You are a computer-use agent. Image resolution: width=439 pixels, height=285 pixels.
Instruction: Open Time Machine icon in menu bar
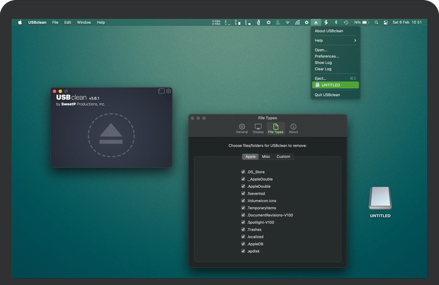pyautogui.click(x=346, y=22)
